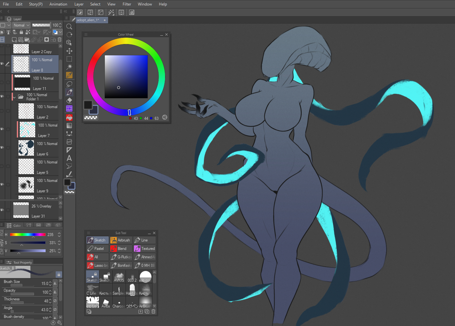455x326 pixels.
Task: Activate the Text tool
Action: pos(69,158)
